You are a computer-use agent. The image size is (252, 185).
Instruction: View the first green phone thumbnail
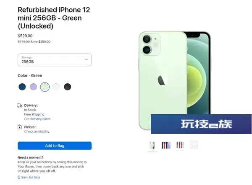(x=152, y=145)
